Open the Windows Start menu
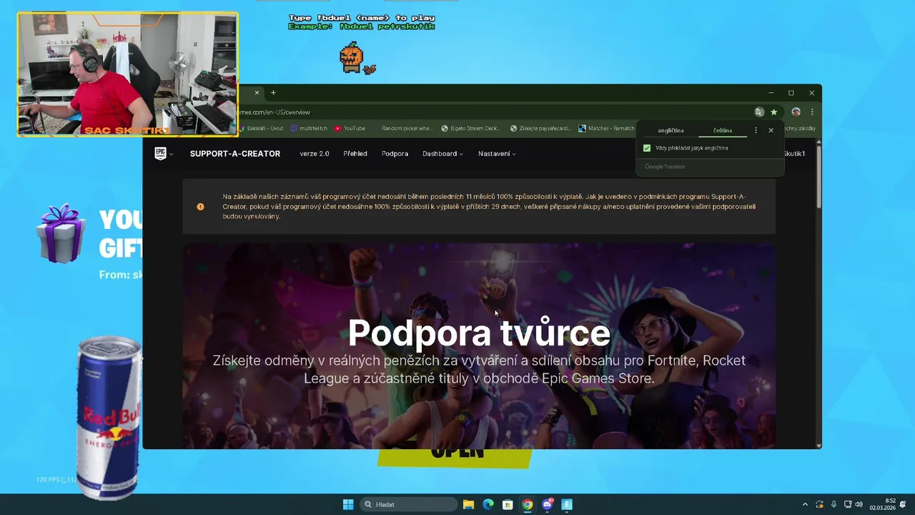The image size is (915, 515). pyautogui.click(x=348, y=504)
